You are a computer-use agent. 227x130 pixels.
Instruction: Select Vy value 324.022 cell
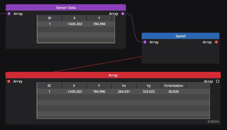tap(149, 92)
